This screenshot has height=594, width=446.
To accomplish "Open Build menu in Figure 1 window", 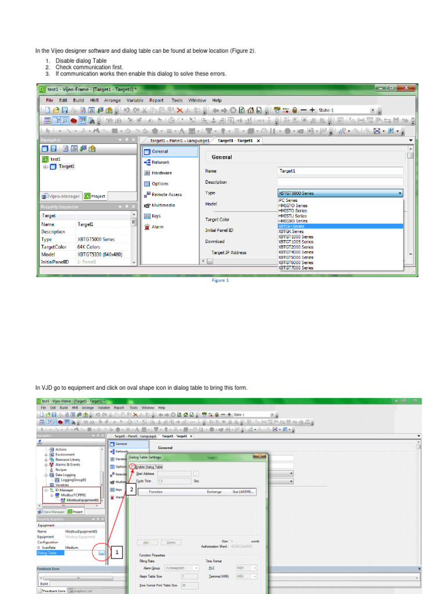I will coord(78,100).
